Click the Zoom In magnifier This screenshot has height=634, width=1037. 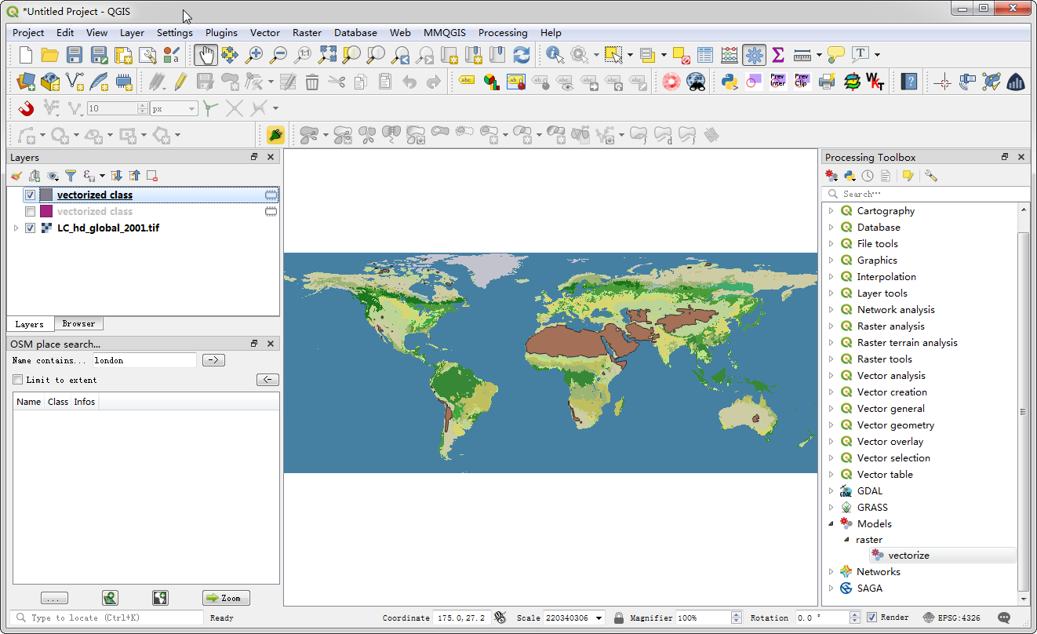(x=254, y=55)
